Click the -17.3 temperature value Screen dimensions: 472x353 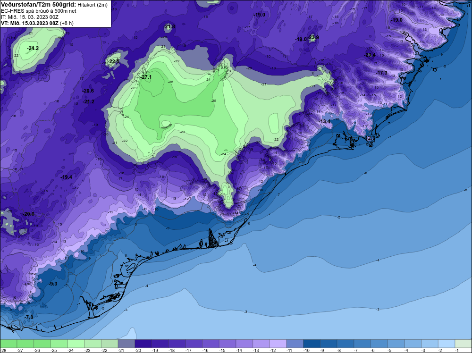point(381,73)
